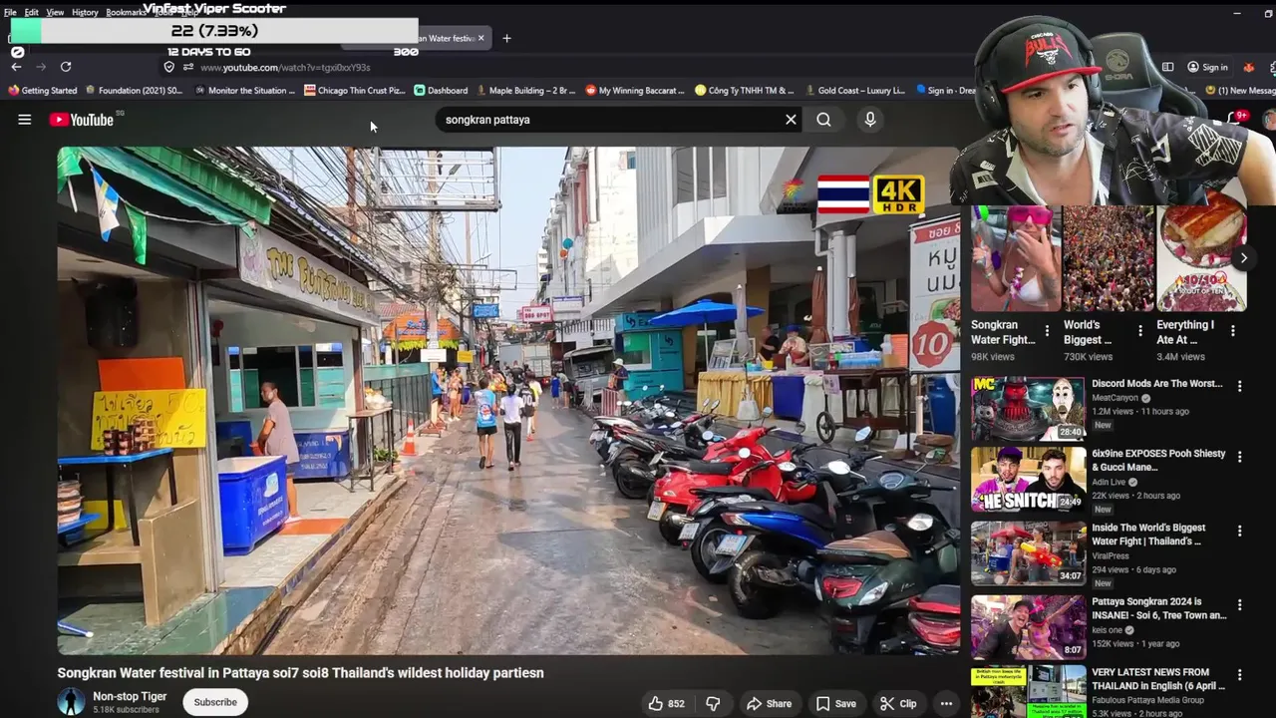The image size is (1276, 718).
Task: Open Non-stop Tiger channel avatar
Action: pos(71,702)
